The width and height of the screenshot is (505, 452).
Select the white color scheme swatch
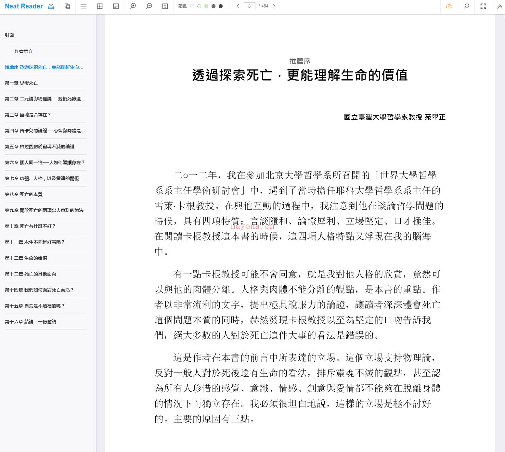tap(192, 6)
